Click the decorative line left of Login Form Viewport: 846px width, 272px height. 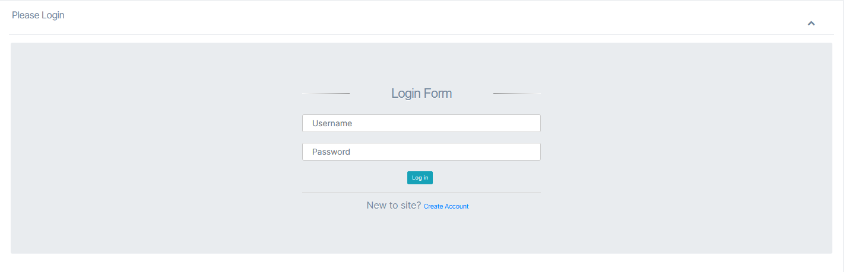tap(326, 94)
